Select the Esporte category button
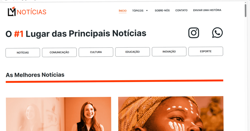 pos(206,51)
